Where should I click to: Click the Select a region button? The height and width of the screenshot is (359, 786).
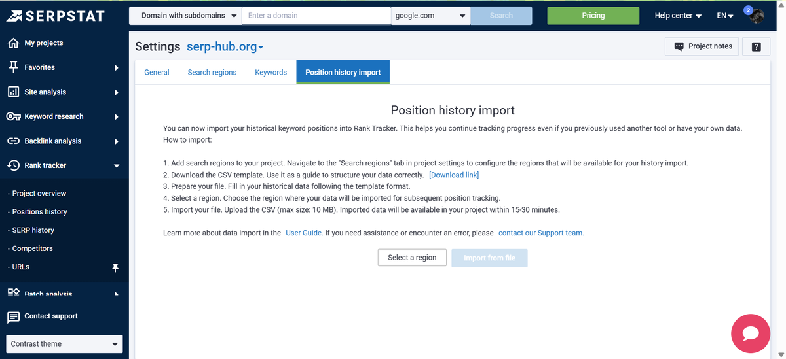[x=412, y=258]
